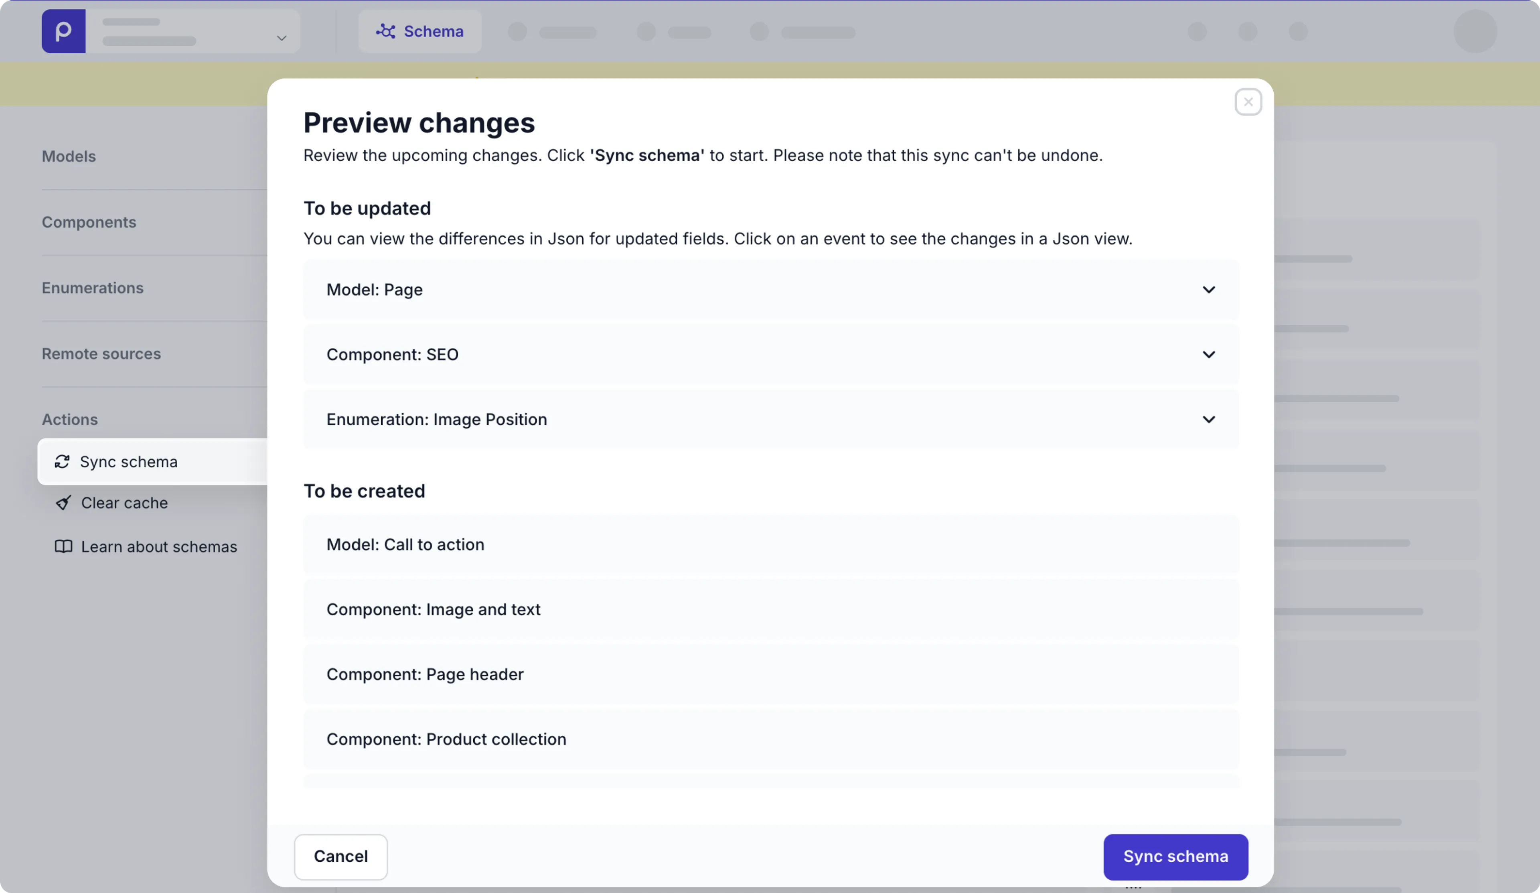Expand the Enumeration: Image Position changes
This screenshot has height=893, width=1540.
tap(1208, 419)
